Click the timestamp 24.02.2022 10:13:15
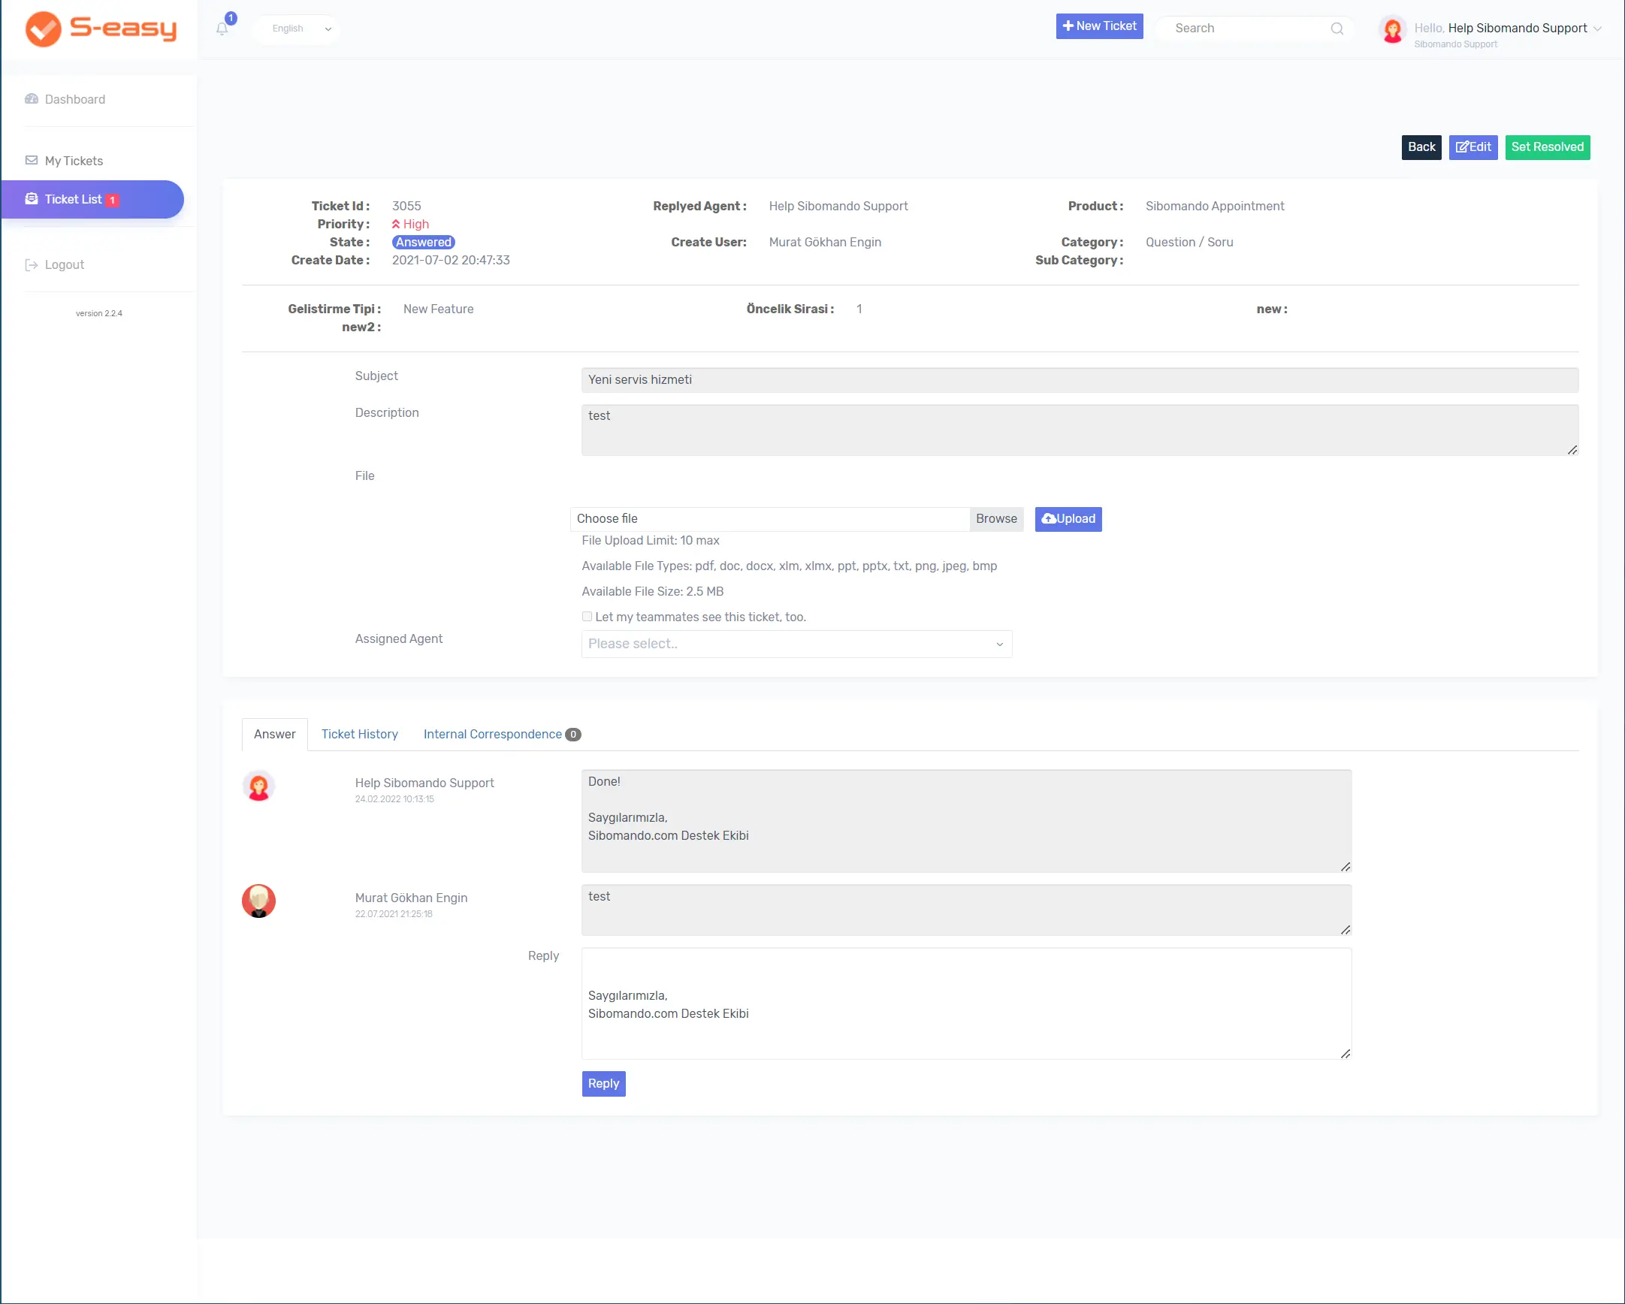The height and width of the screenshot is (1304, 1625). click(x=395, y=799)
